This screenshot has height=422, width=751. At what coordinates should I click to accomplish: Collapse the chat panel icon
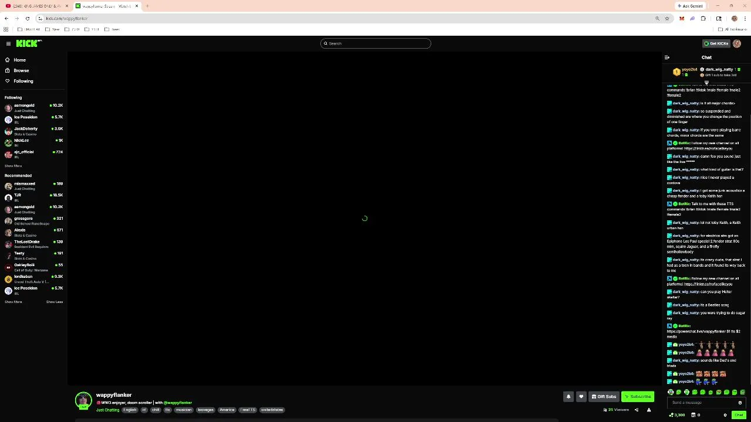tap(667, 57)
